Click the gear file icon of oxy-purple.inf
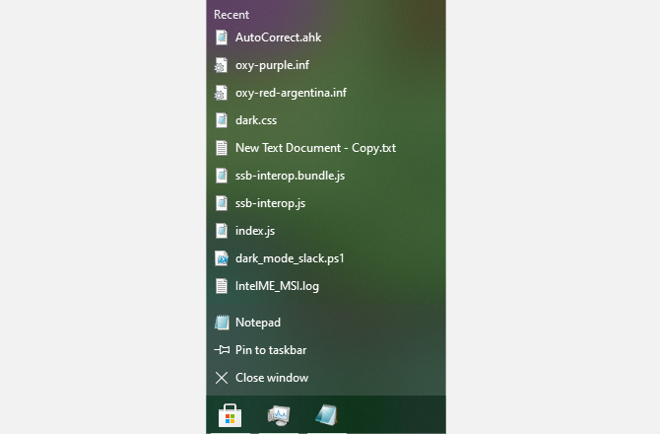 pyautogui.click(x=221, y=65)
